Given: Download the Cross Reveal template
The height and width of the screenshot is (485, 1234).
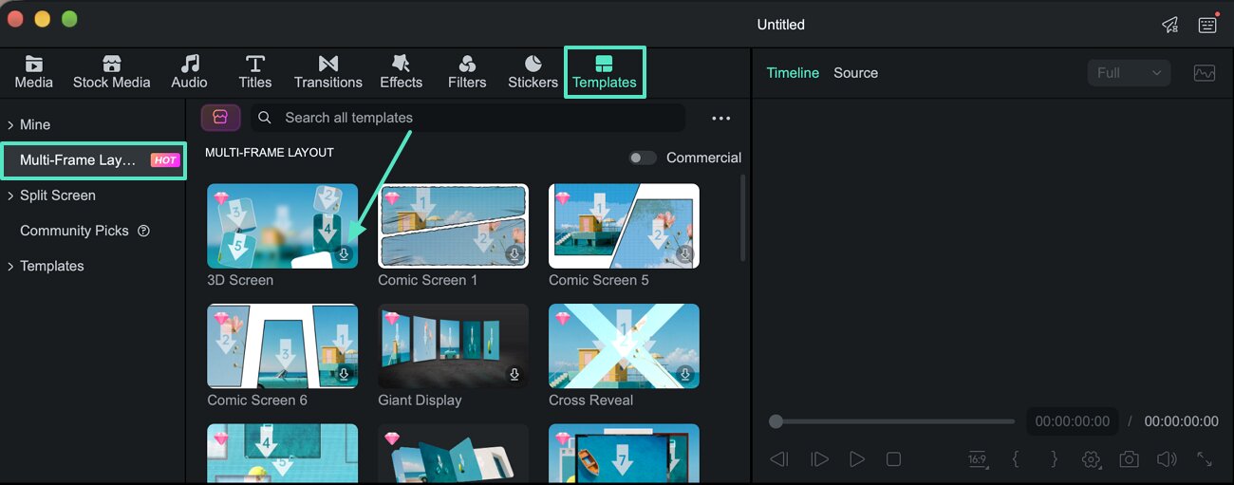Looking at the screenshot, I should click(x=685, y=375).
